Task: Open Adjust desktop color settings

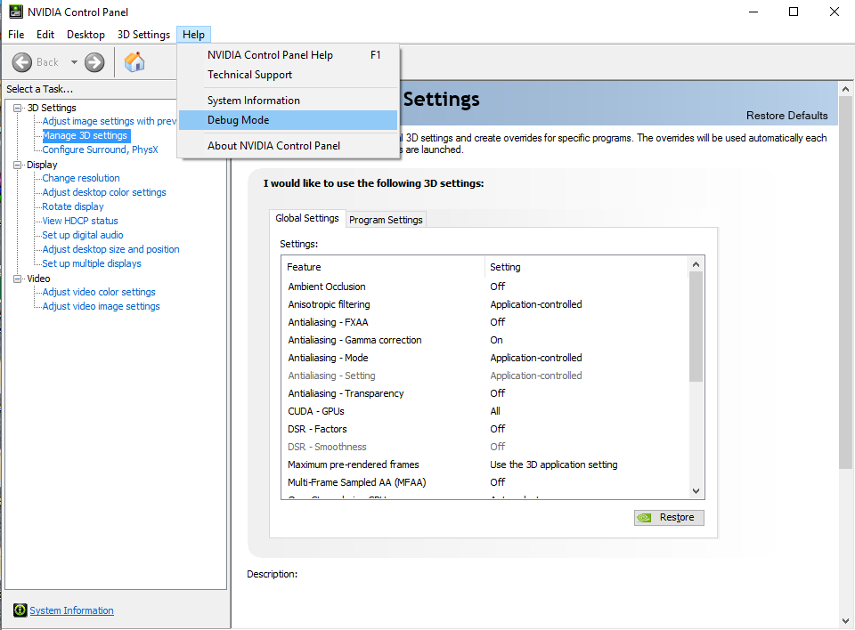Action: pyautogui.click(x=104, y=192)
